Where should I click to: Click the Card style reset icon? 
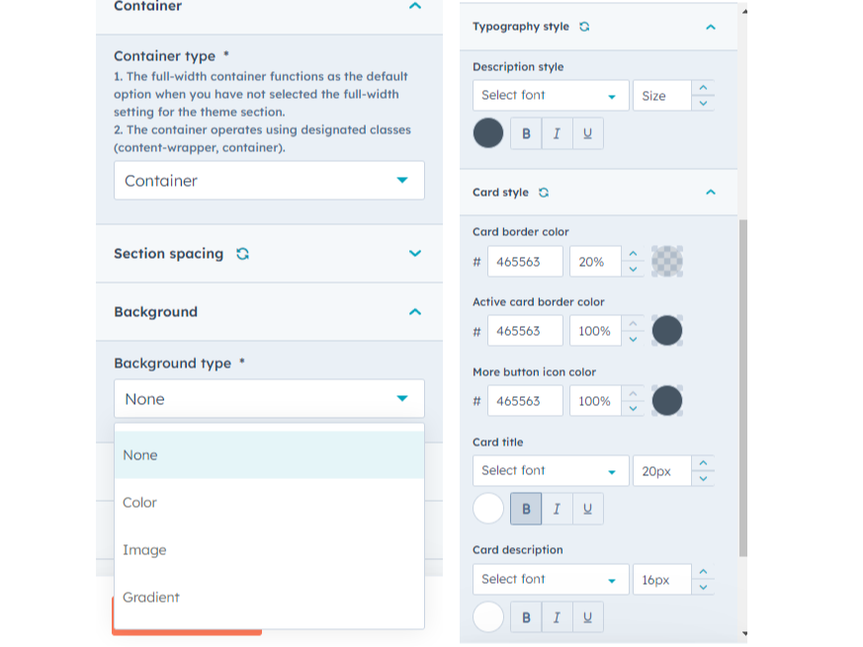544,193
